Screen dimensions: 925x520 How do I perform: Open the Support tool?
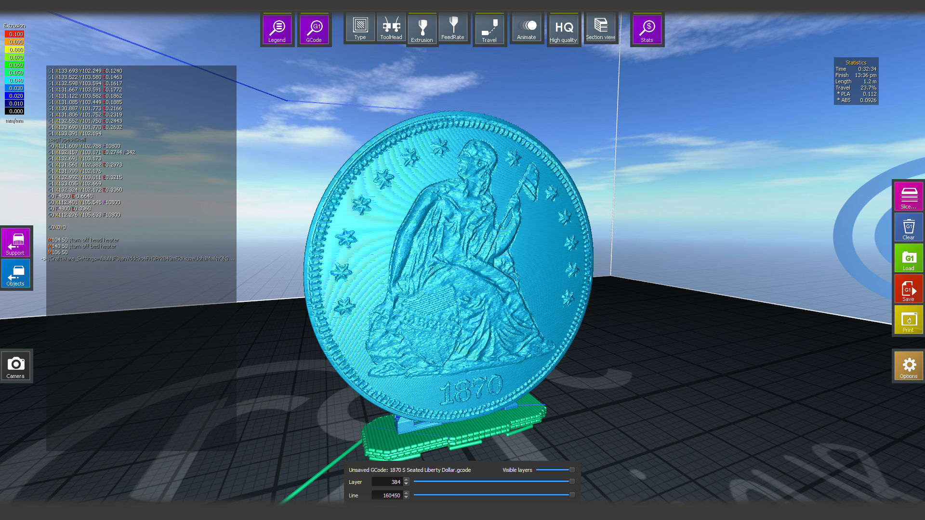coord(15,242)
